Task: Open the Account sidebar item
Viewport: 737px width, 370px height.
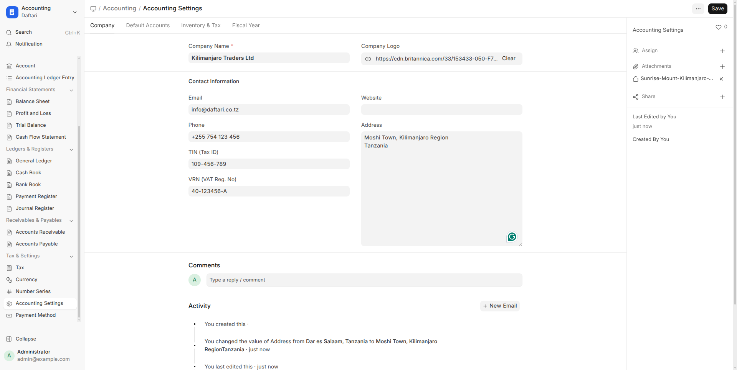Action: [x=40, y=66]
